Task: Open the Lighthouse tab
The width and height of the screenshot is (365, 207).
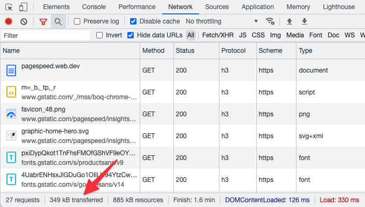Action: click(339, 7)
